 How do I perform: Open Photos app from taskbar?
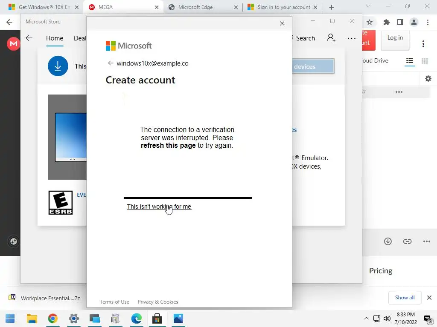178,318
